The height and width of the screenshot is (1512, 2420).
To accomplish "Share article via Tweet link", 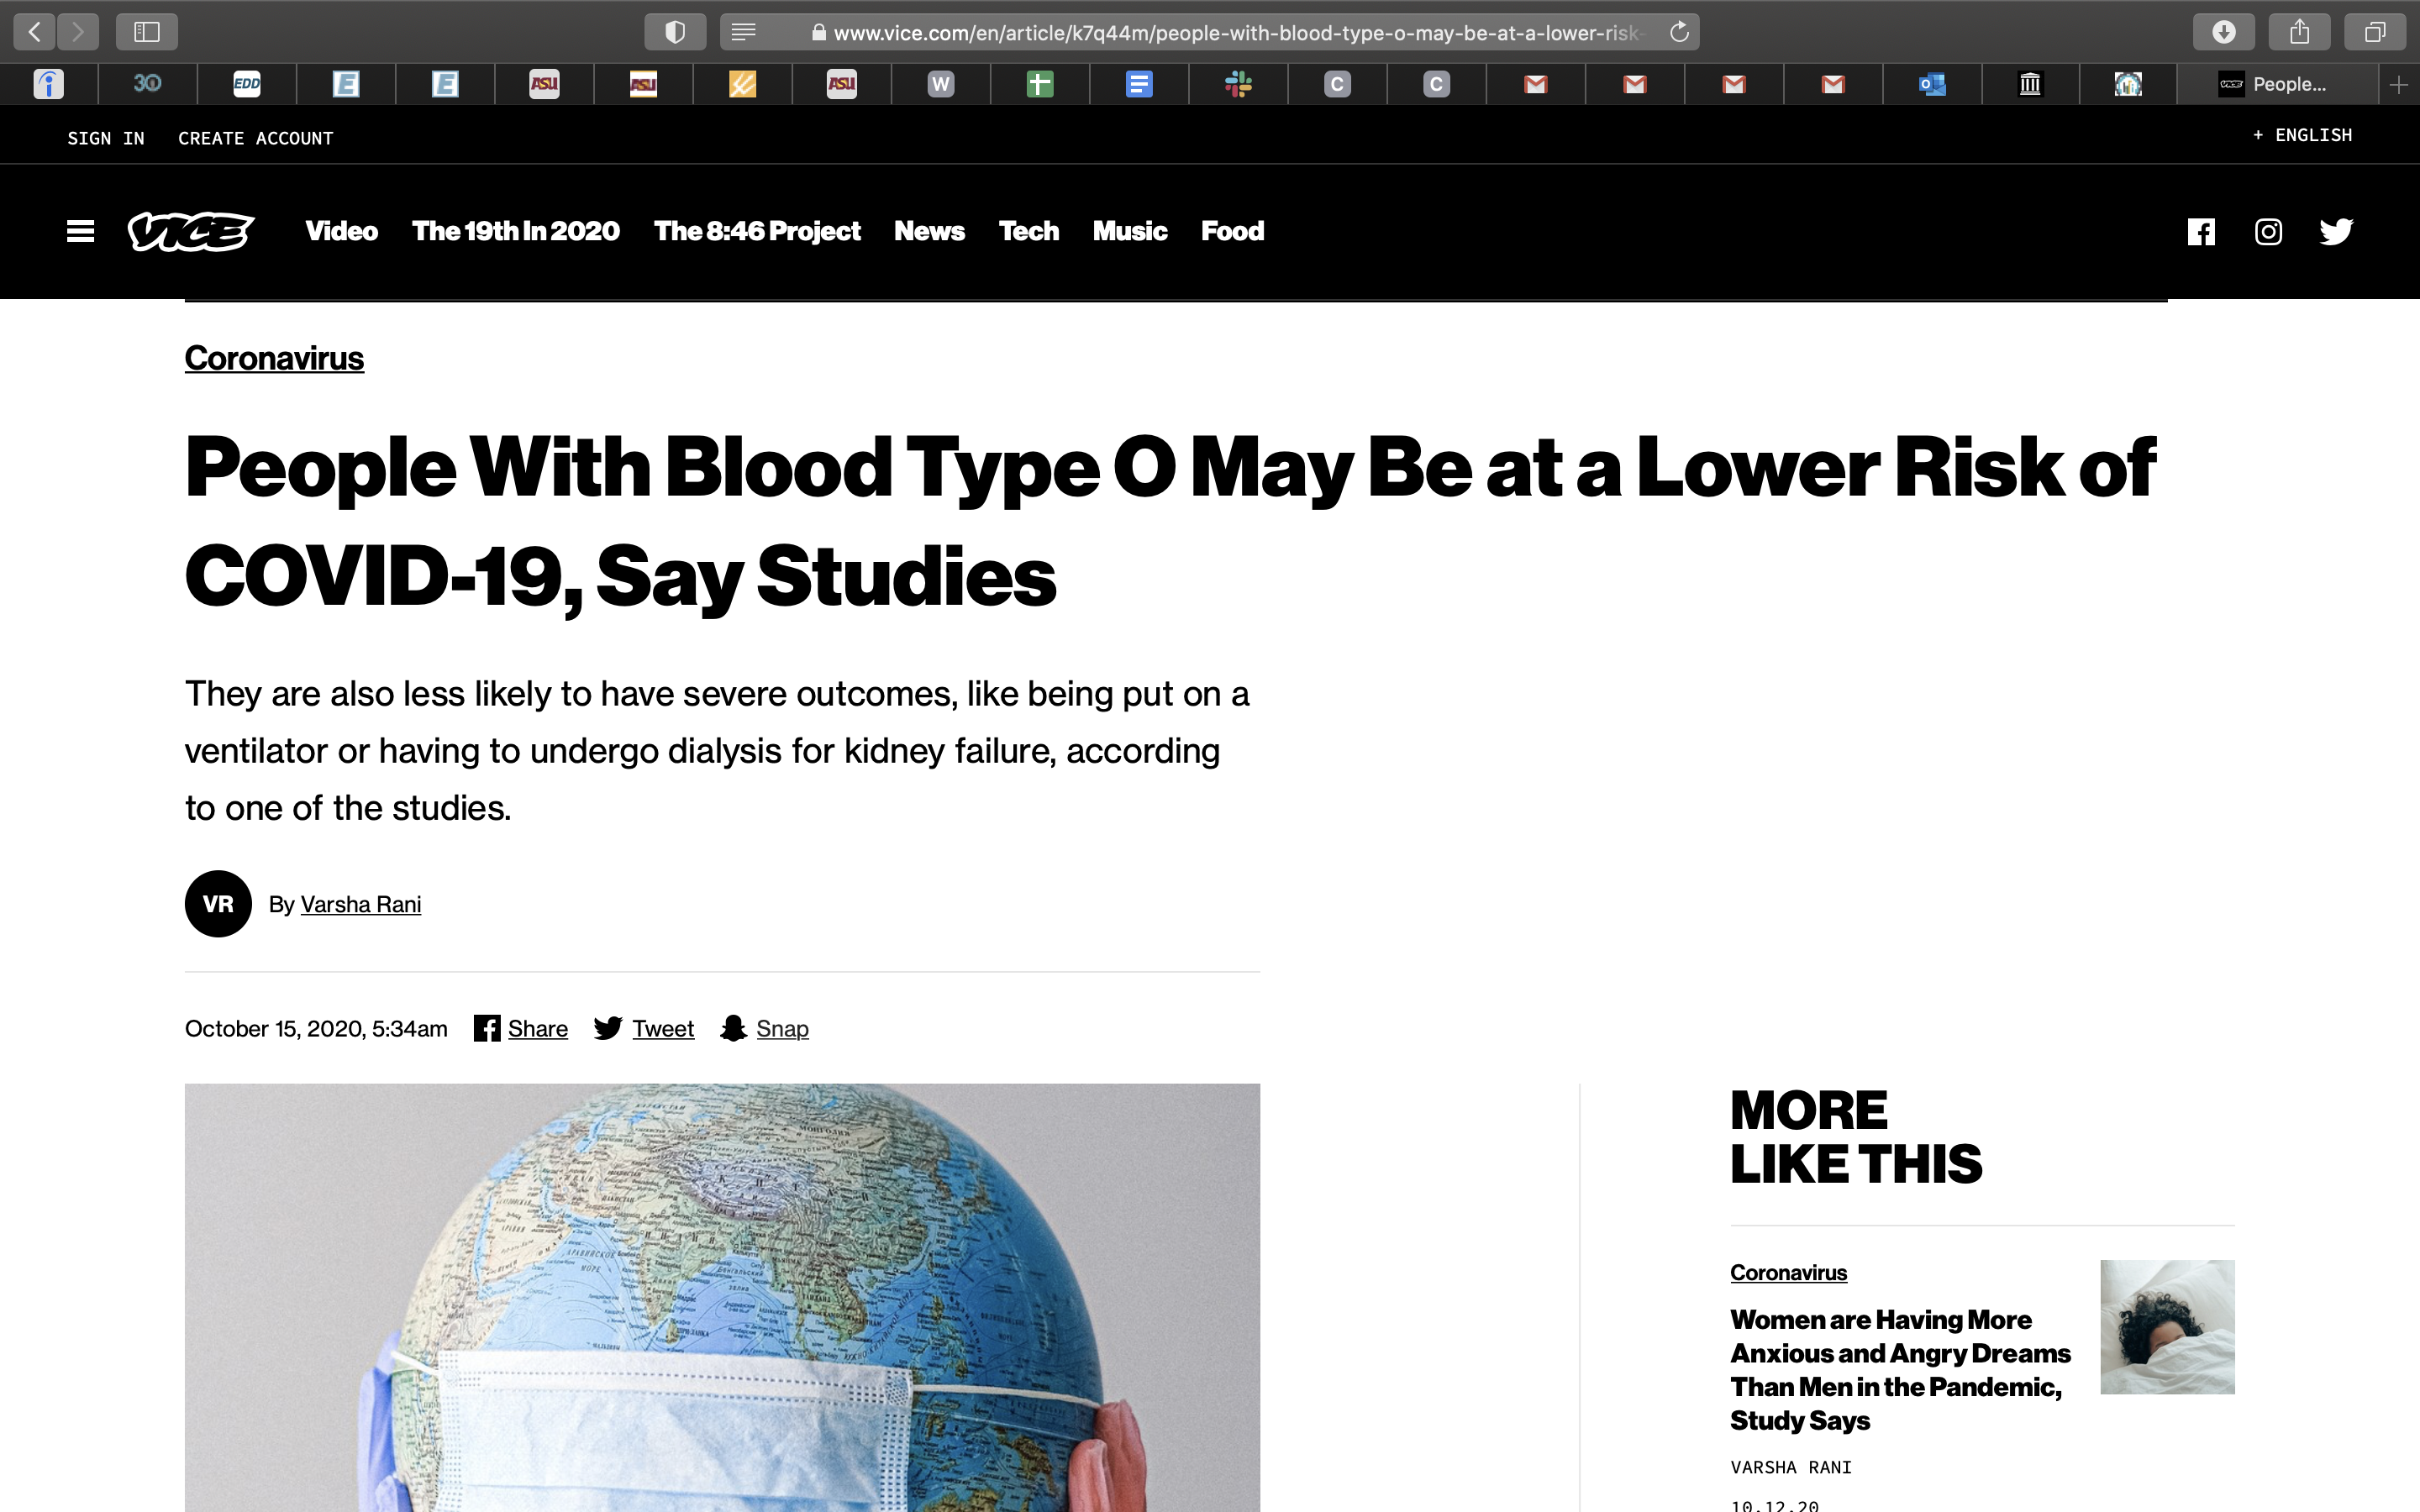I will tap(662, 1028).
